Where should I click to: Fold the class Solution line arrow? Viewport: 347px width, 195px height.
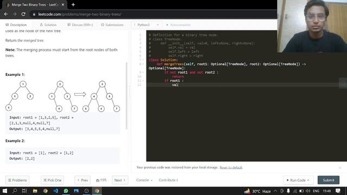pos(143,60)
